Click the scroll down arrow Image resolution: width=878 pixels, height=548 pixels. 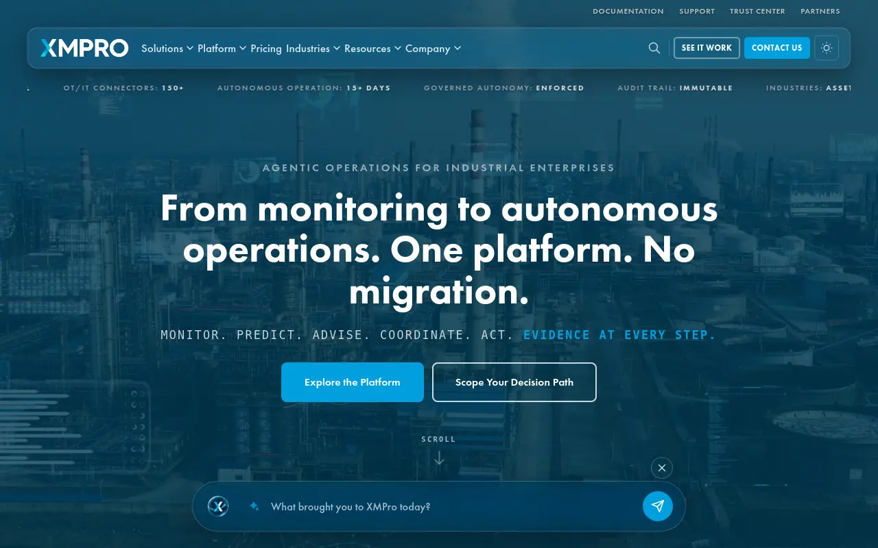tap(439, 458)
